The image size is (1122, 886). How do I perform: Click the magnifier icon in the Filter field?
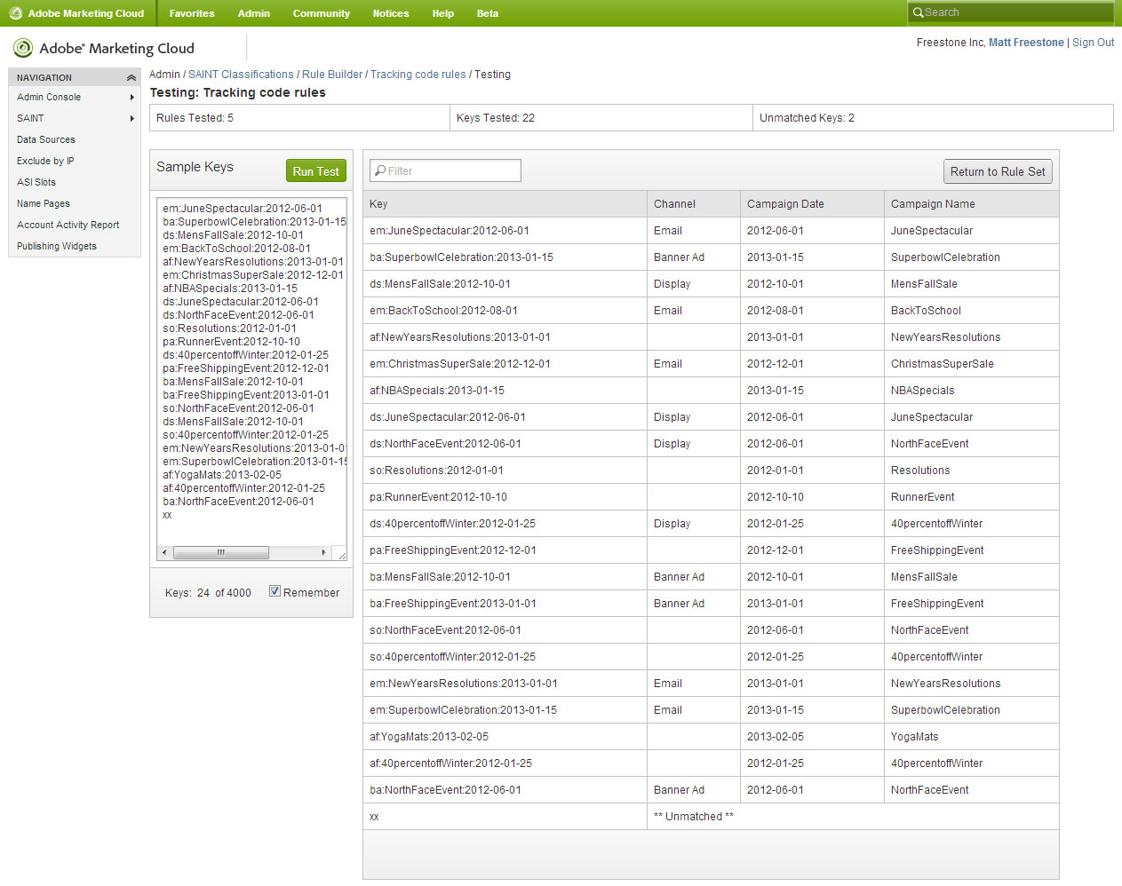pos(380,171)
